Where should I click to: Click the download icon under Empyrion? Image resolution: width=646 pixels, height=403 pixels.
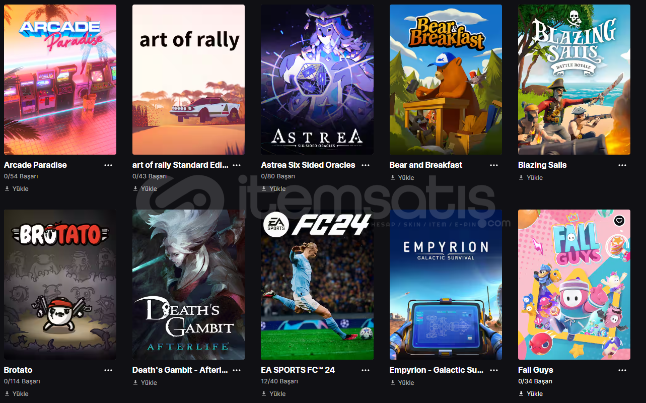click(x=393, y=382)
